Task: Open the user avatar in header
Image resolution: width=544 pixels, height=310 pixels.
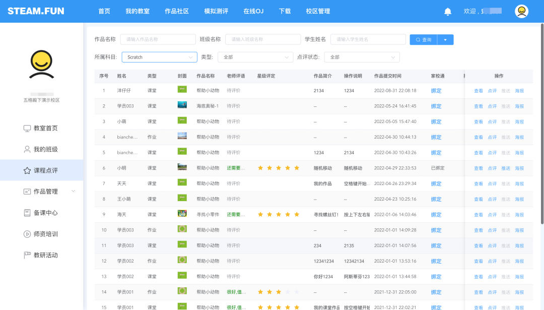Action: 521,11
